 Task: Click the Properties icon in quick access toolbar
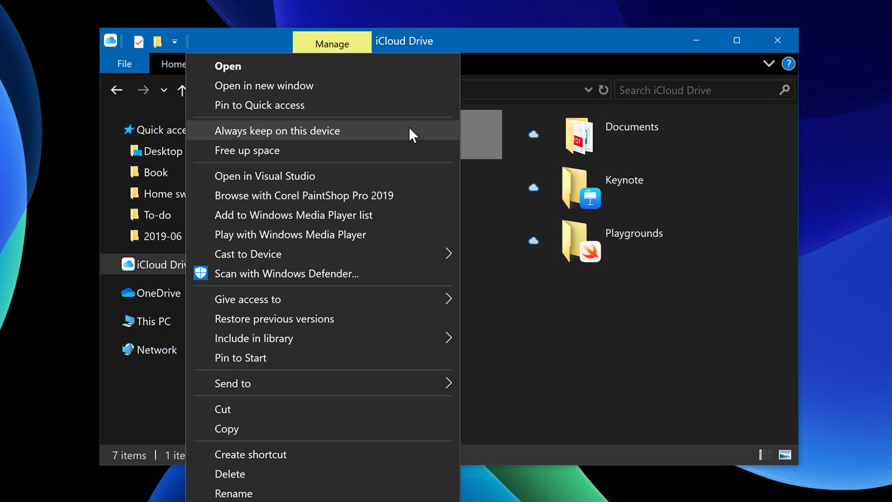(139, 42)
